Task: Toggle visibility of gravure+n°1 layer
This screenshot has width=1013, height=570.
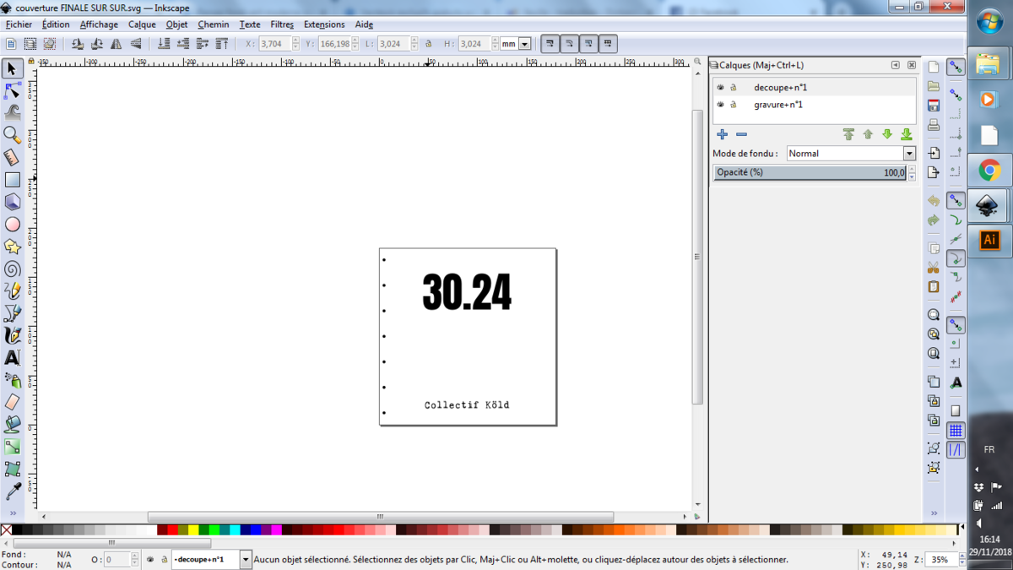Action: point(720,105)
